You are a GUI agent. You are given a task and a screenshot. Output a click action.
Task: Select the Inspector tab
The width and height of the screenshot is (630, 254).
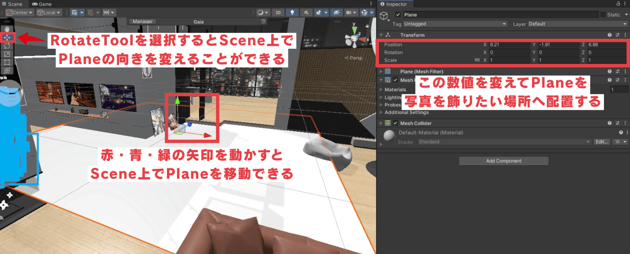tap(396, 4)
